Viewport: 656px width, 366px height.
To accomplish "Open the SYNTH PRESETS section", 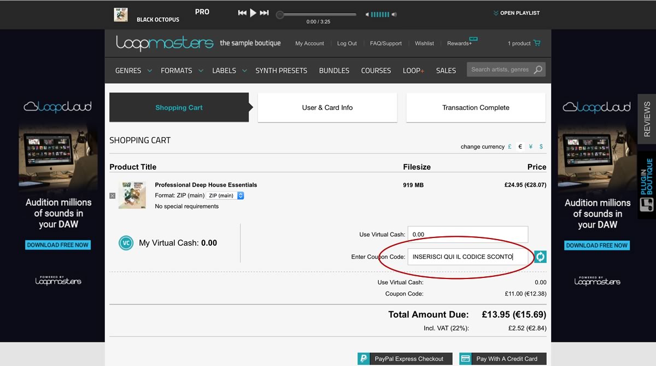I will (281, 71).
